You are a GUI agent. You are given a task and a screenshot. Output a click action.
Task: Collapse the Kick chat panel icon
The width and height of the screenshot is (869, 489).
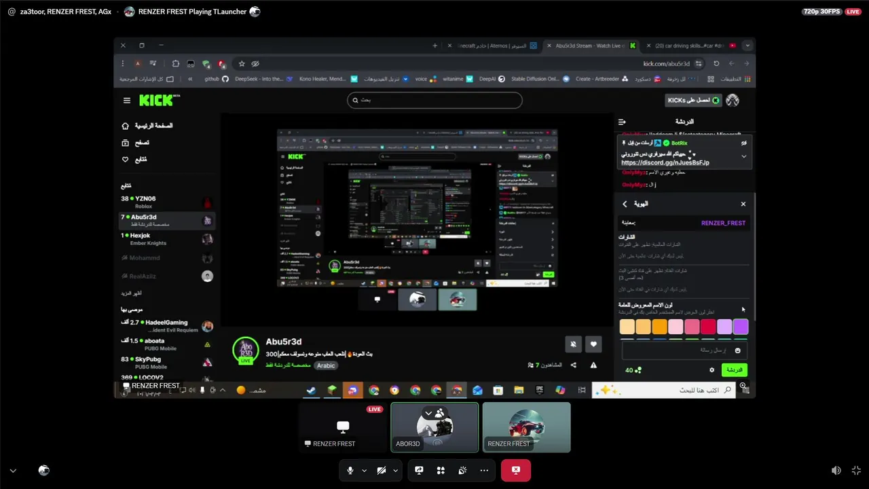tap(622, 122)
